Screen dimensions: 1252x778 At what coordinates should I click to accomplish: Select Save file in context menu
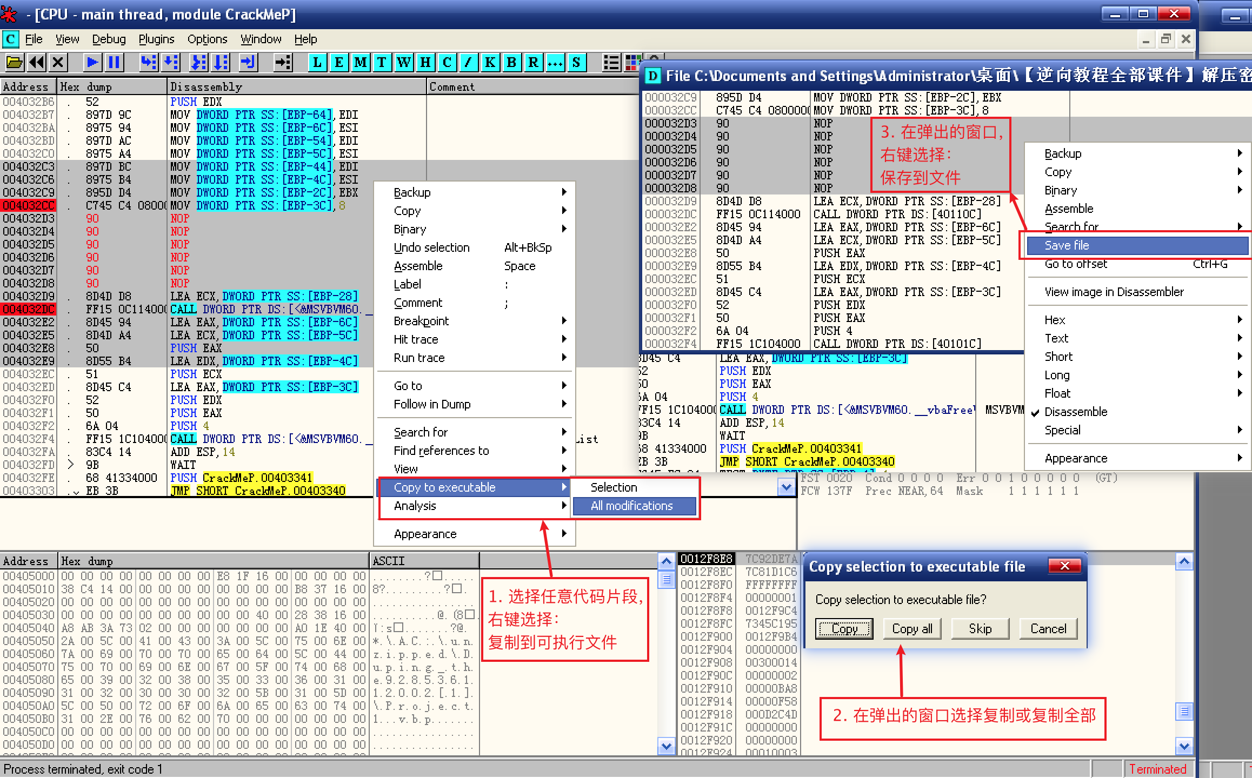tap(1067, 245)
